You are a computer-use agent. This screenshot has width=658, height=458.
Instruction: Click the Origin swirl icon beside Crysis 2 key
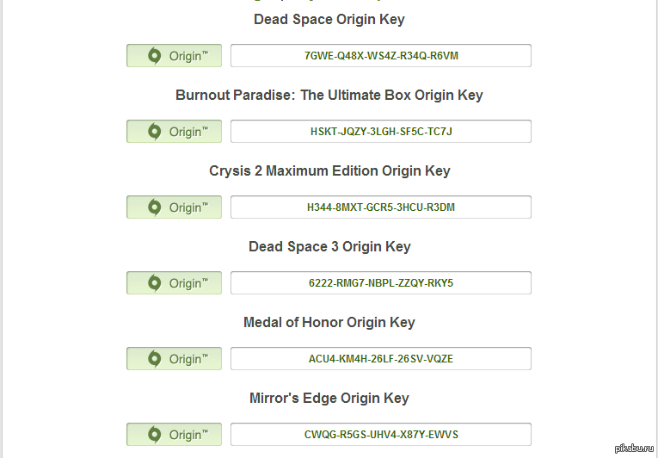click(x=155, y=207)
